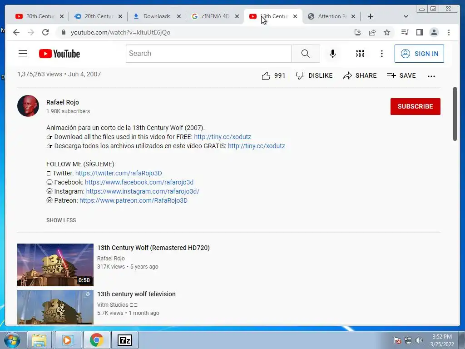This screenshot has width=465, height=349.
Task: Open the YouTube hamburger guide menu
Action: pos(23,54)
